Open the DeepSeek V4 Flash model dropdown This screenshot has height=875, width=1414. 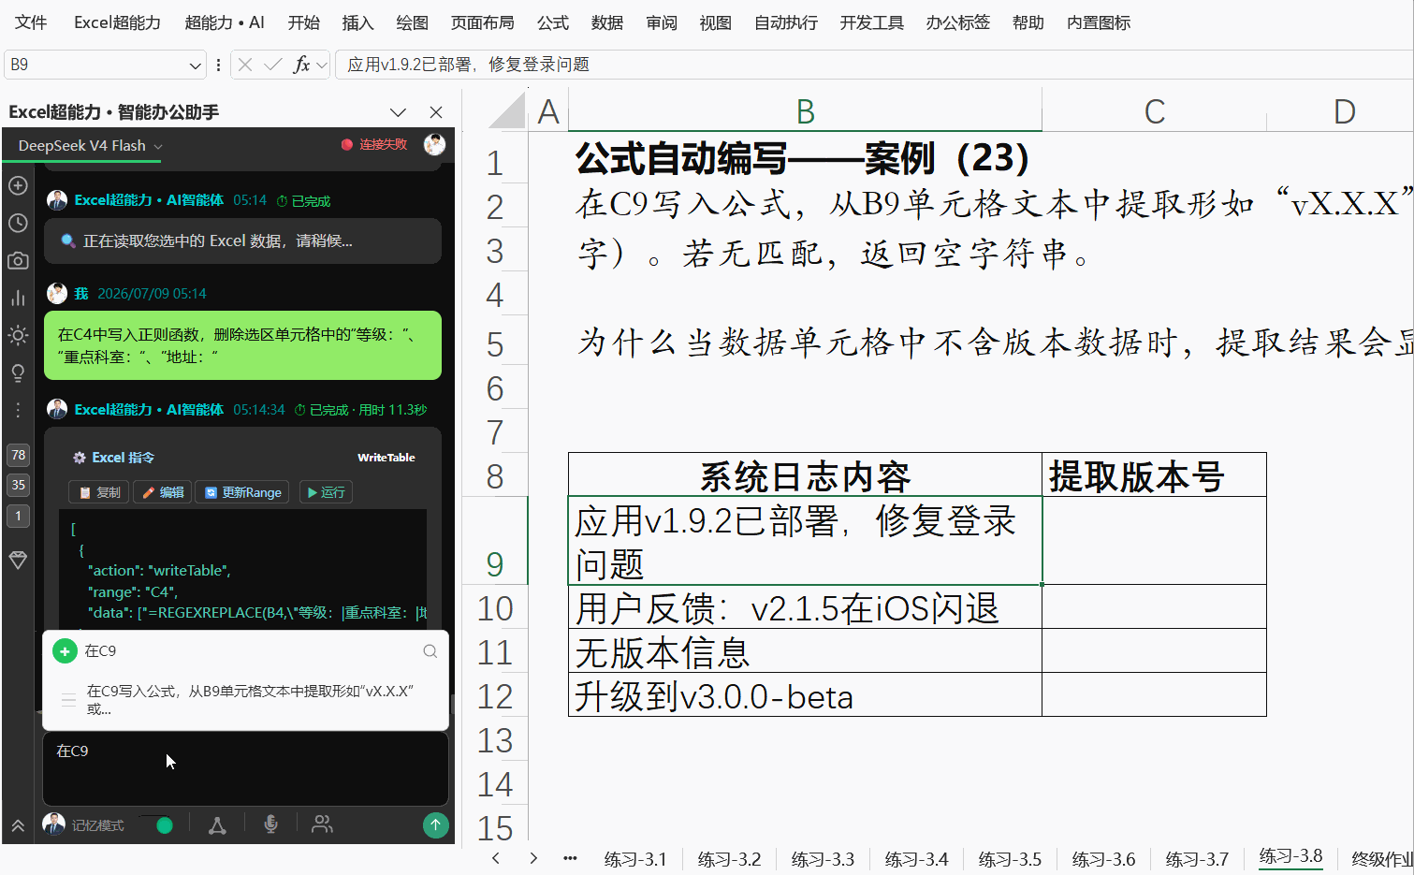[x=90, y=146]
